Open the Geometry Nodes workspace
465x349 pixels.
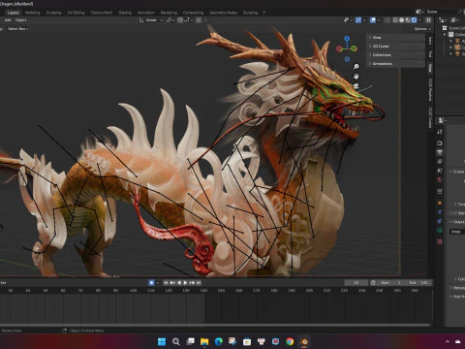[223, 13]
